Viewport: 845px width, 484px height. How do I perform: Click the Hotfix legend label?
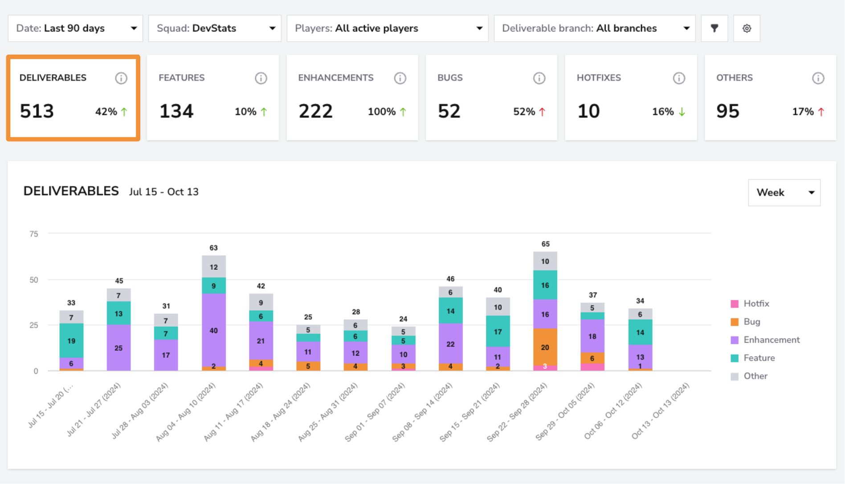[756, 304]
